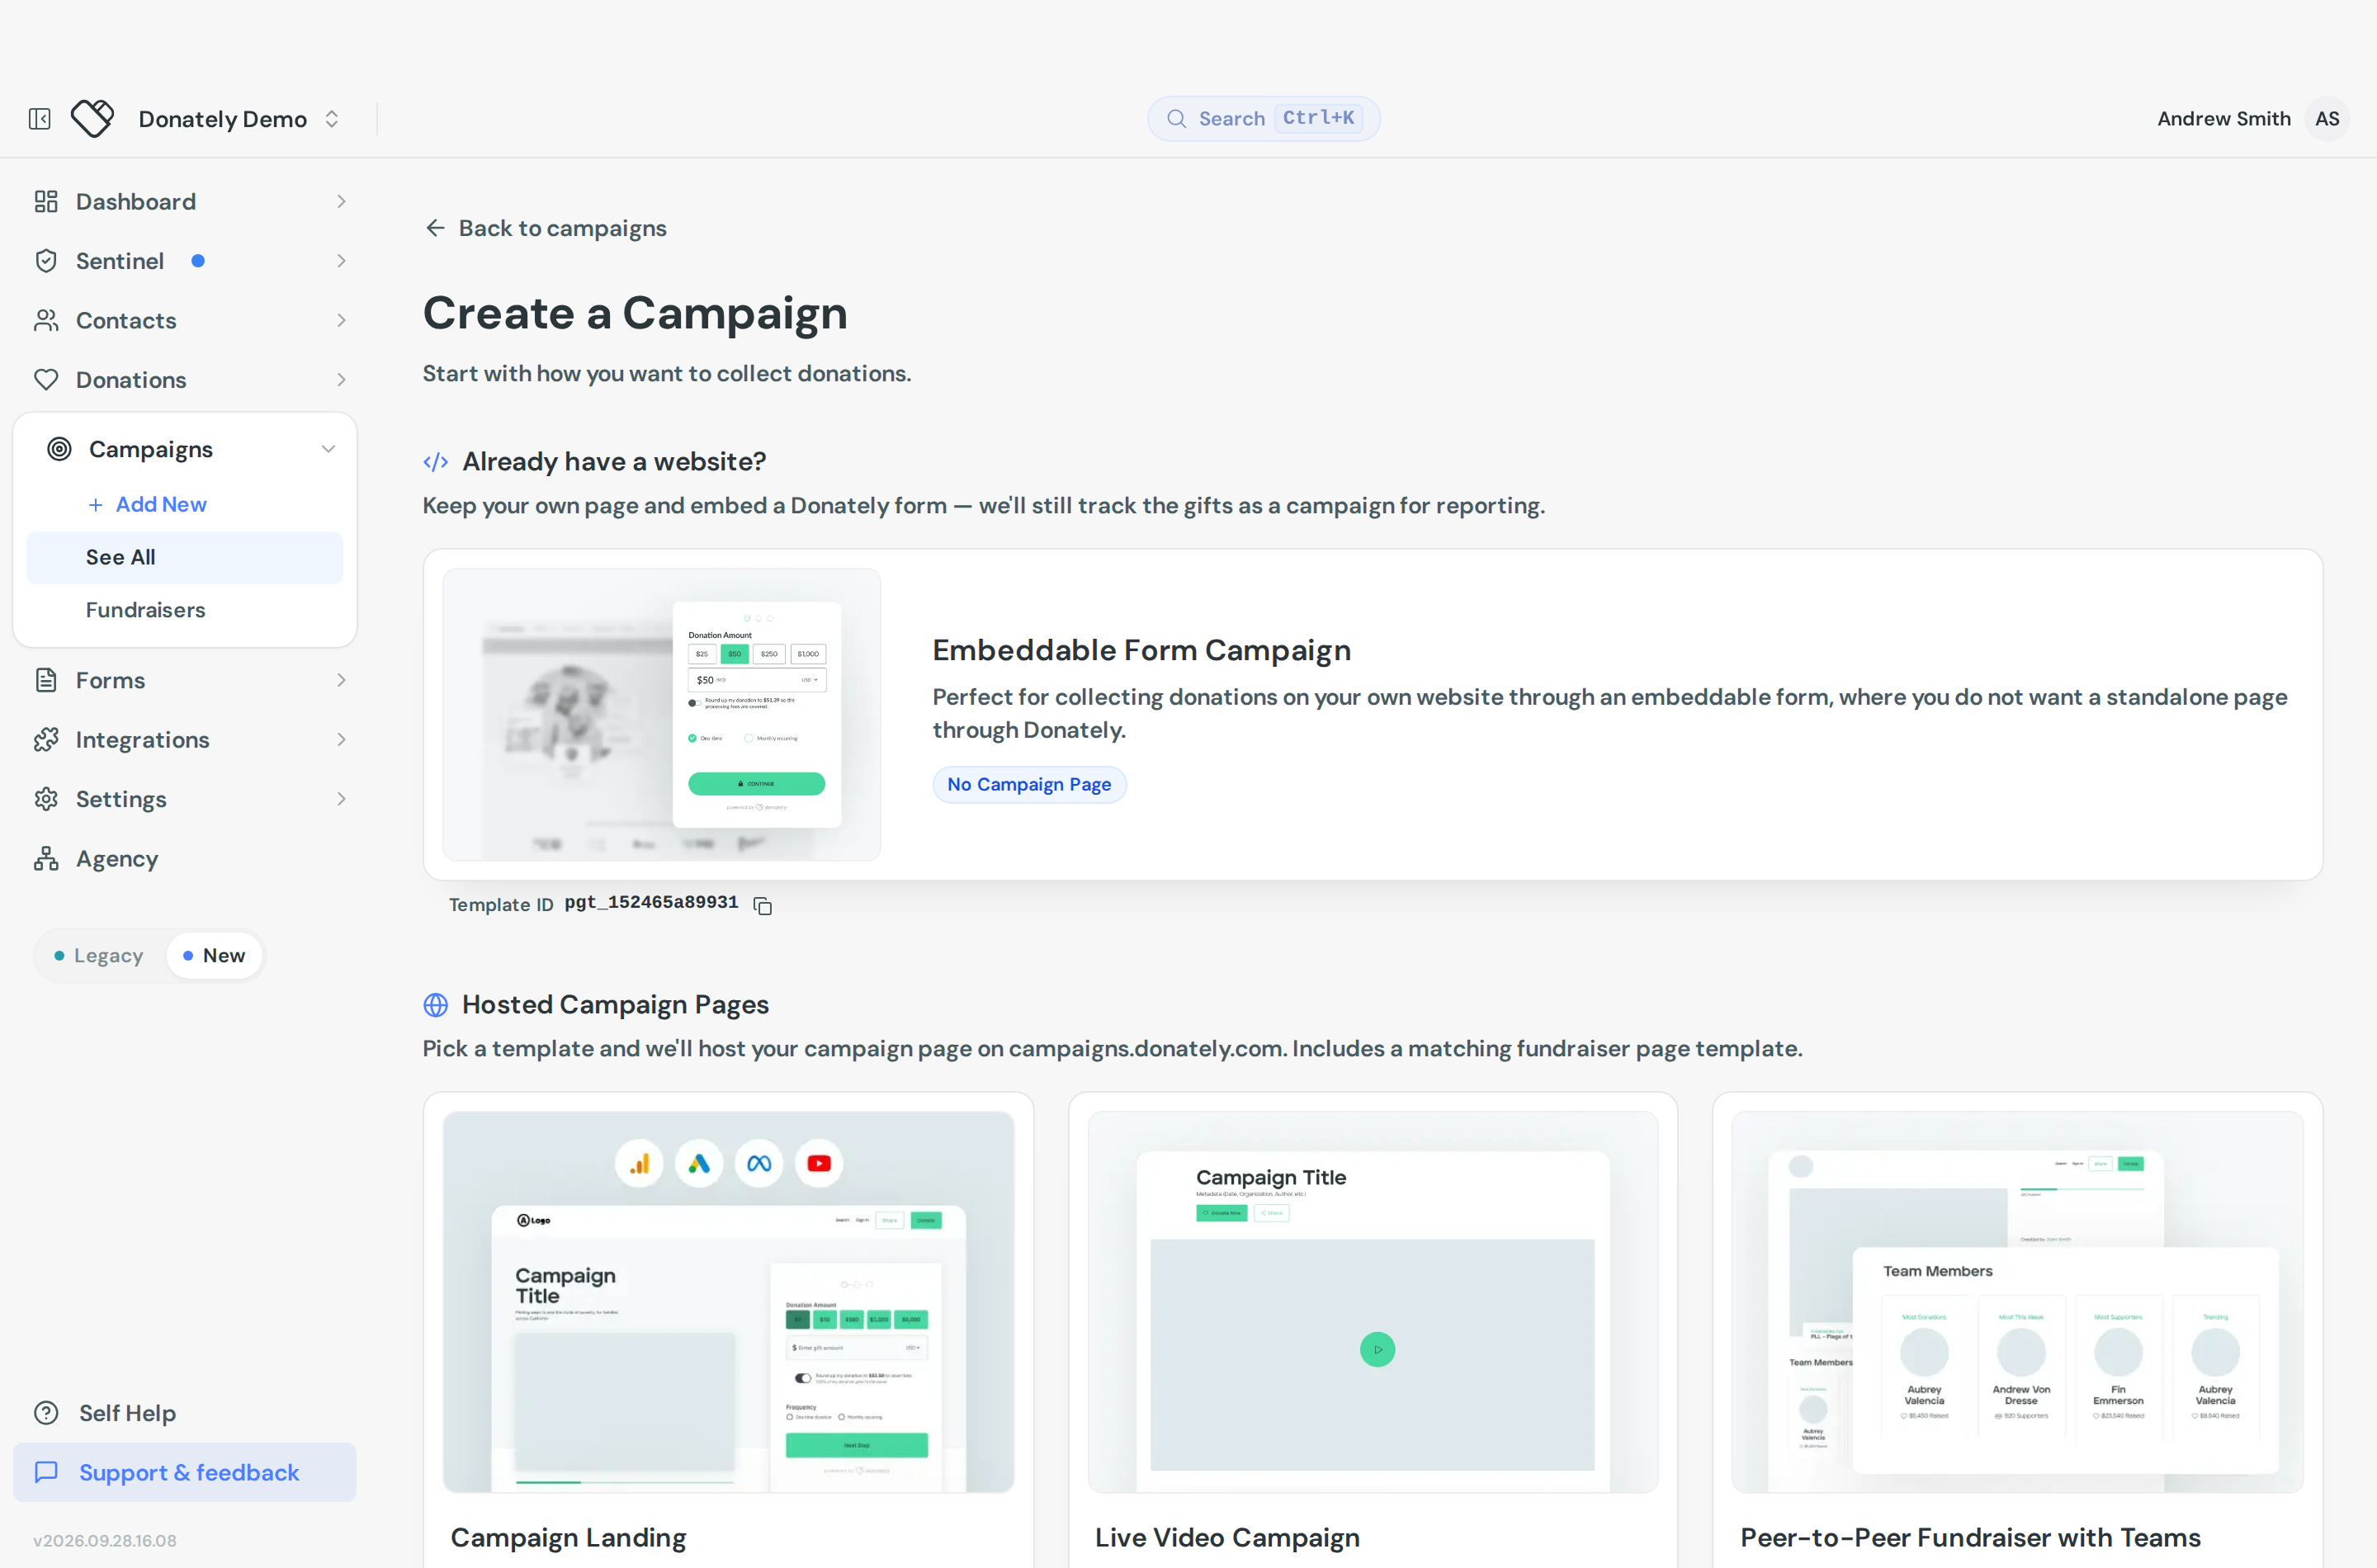Expand the Forms menu chevron
Viewport: 2377px width, 1568px height.
(341, 680)
